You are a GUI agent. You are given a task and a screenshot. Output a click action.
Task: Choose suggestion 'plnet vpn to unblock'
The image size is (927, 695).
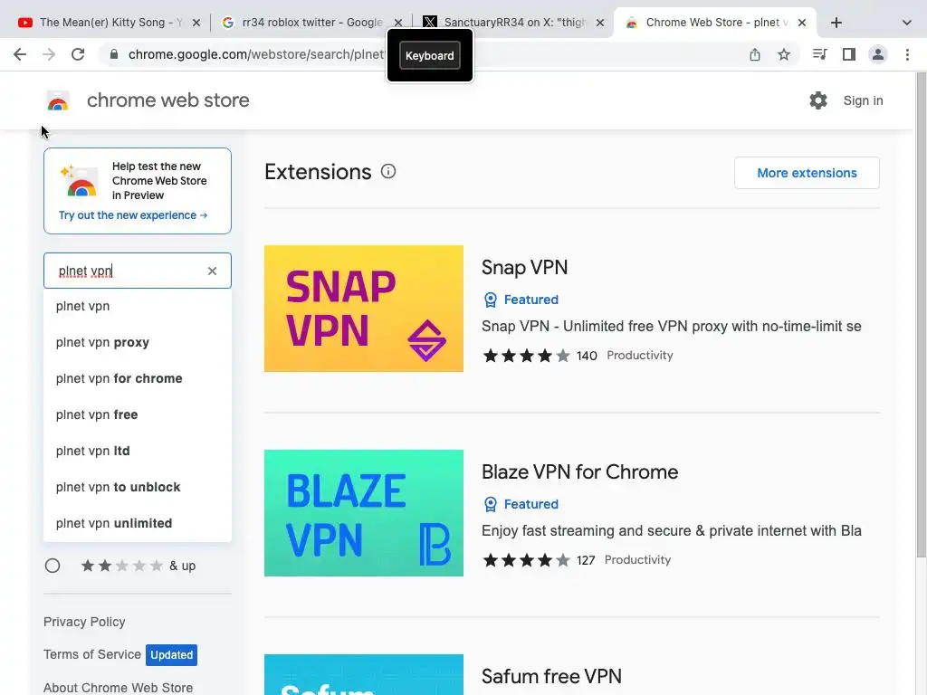pyautogui.click(x=138, y=487)
